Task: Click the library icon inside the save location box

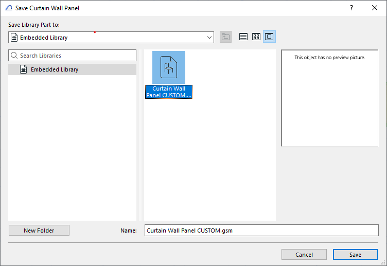Action: [14, 38]
